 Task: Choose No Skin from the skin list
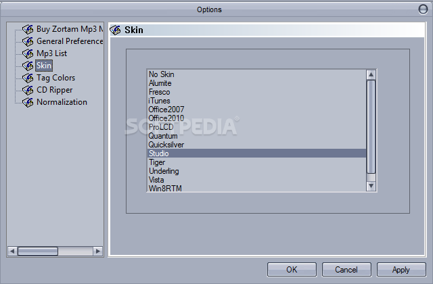pyautogui.click(x=257, y=74)
